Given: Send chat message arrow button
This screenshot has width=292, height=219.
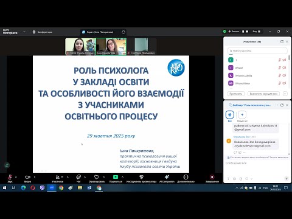Looking at the screenshot, I should [287, 179].
